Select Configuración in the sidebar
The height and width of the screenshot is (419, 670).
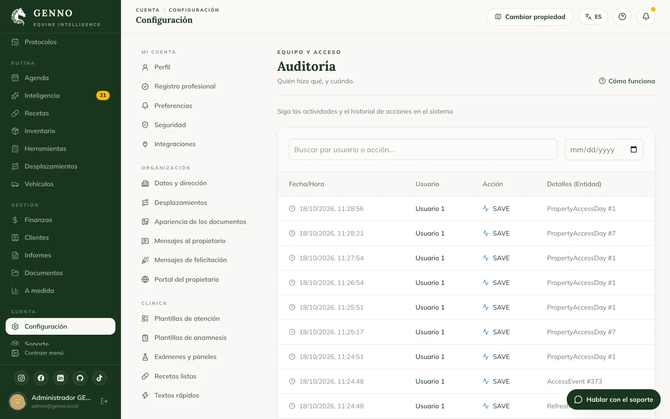60,326
